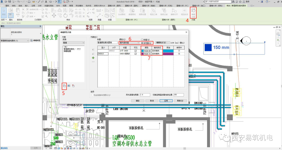Click the Autodesk Exchange X icon
Screen dimensions: 282x150
[x=262, y=2]
